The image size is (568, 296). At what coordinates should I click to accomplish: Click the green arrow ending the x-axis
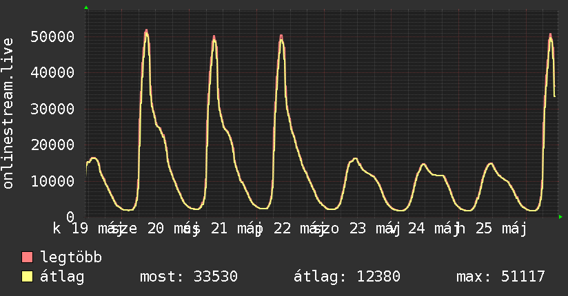coord(560,217)
